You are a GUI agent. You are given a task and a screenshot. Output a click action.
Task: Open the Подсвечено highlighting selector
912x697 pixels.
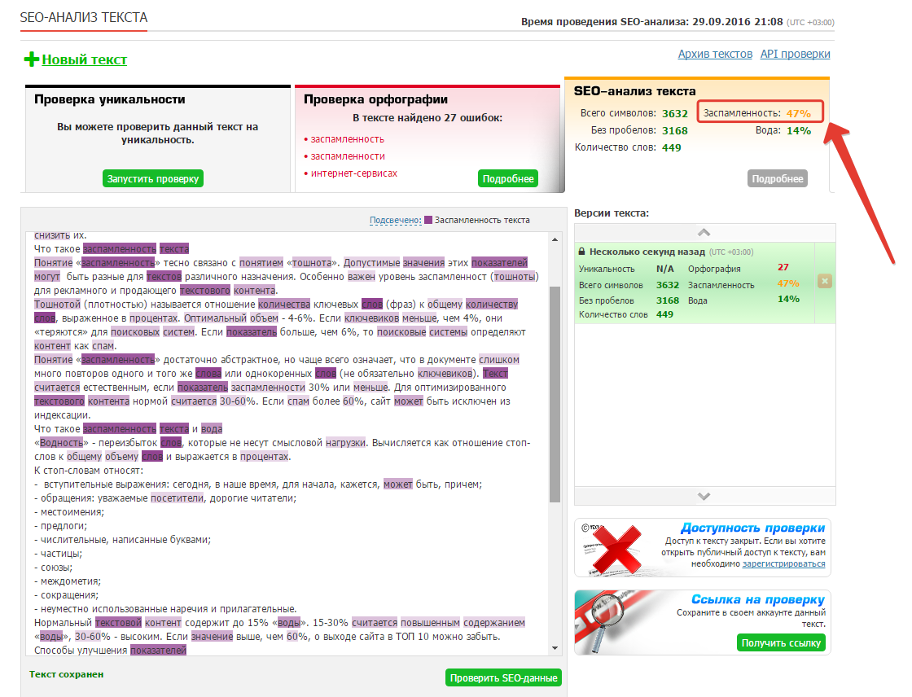tap(394, 220)
